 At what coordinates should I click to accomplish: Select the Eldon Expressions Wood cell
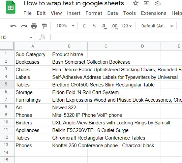pos(69,100)
